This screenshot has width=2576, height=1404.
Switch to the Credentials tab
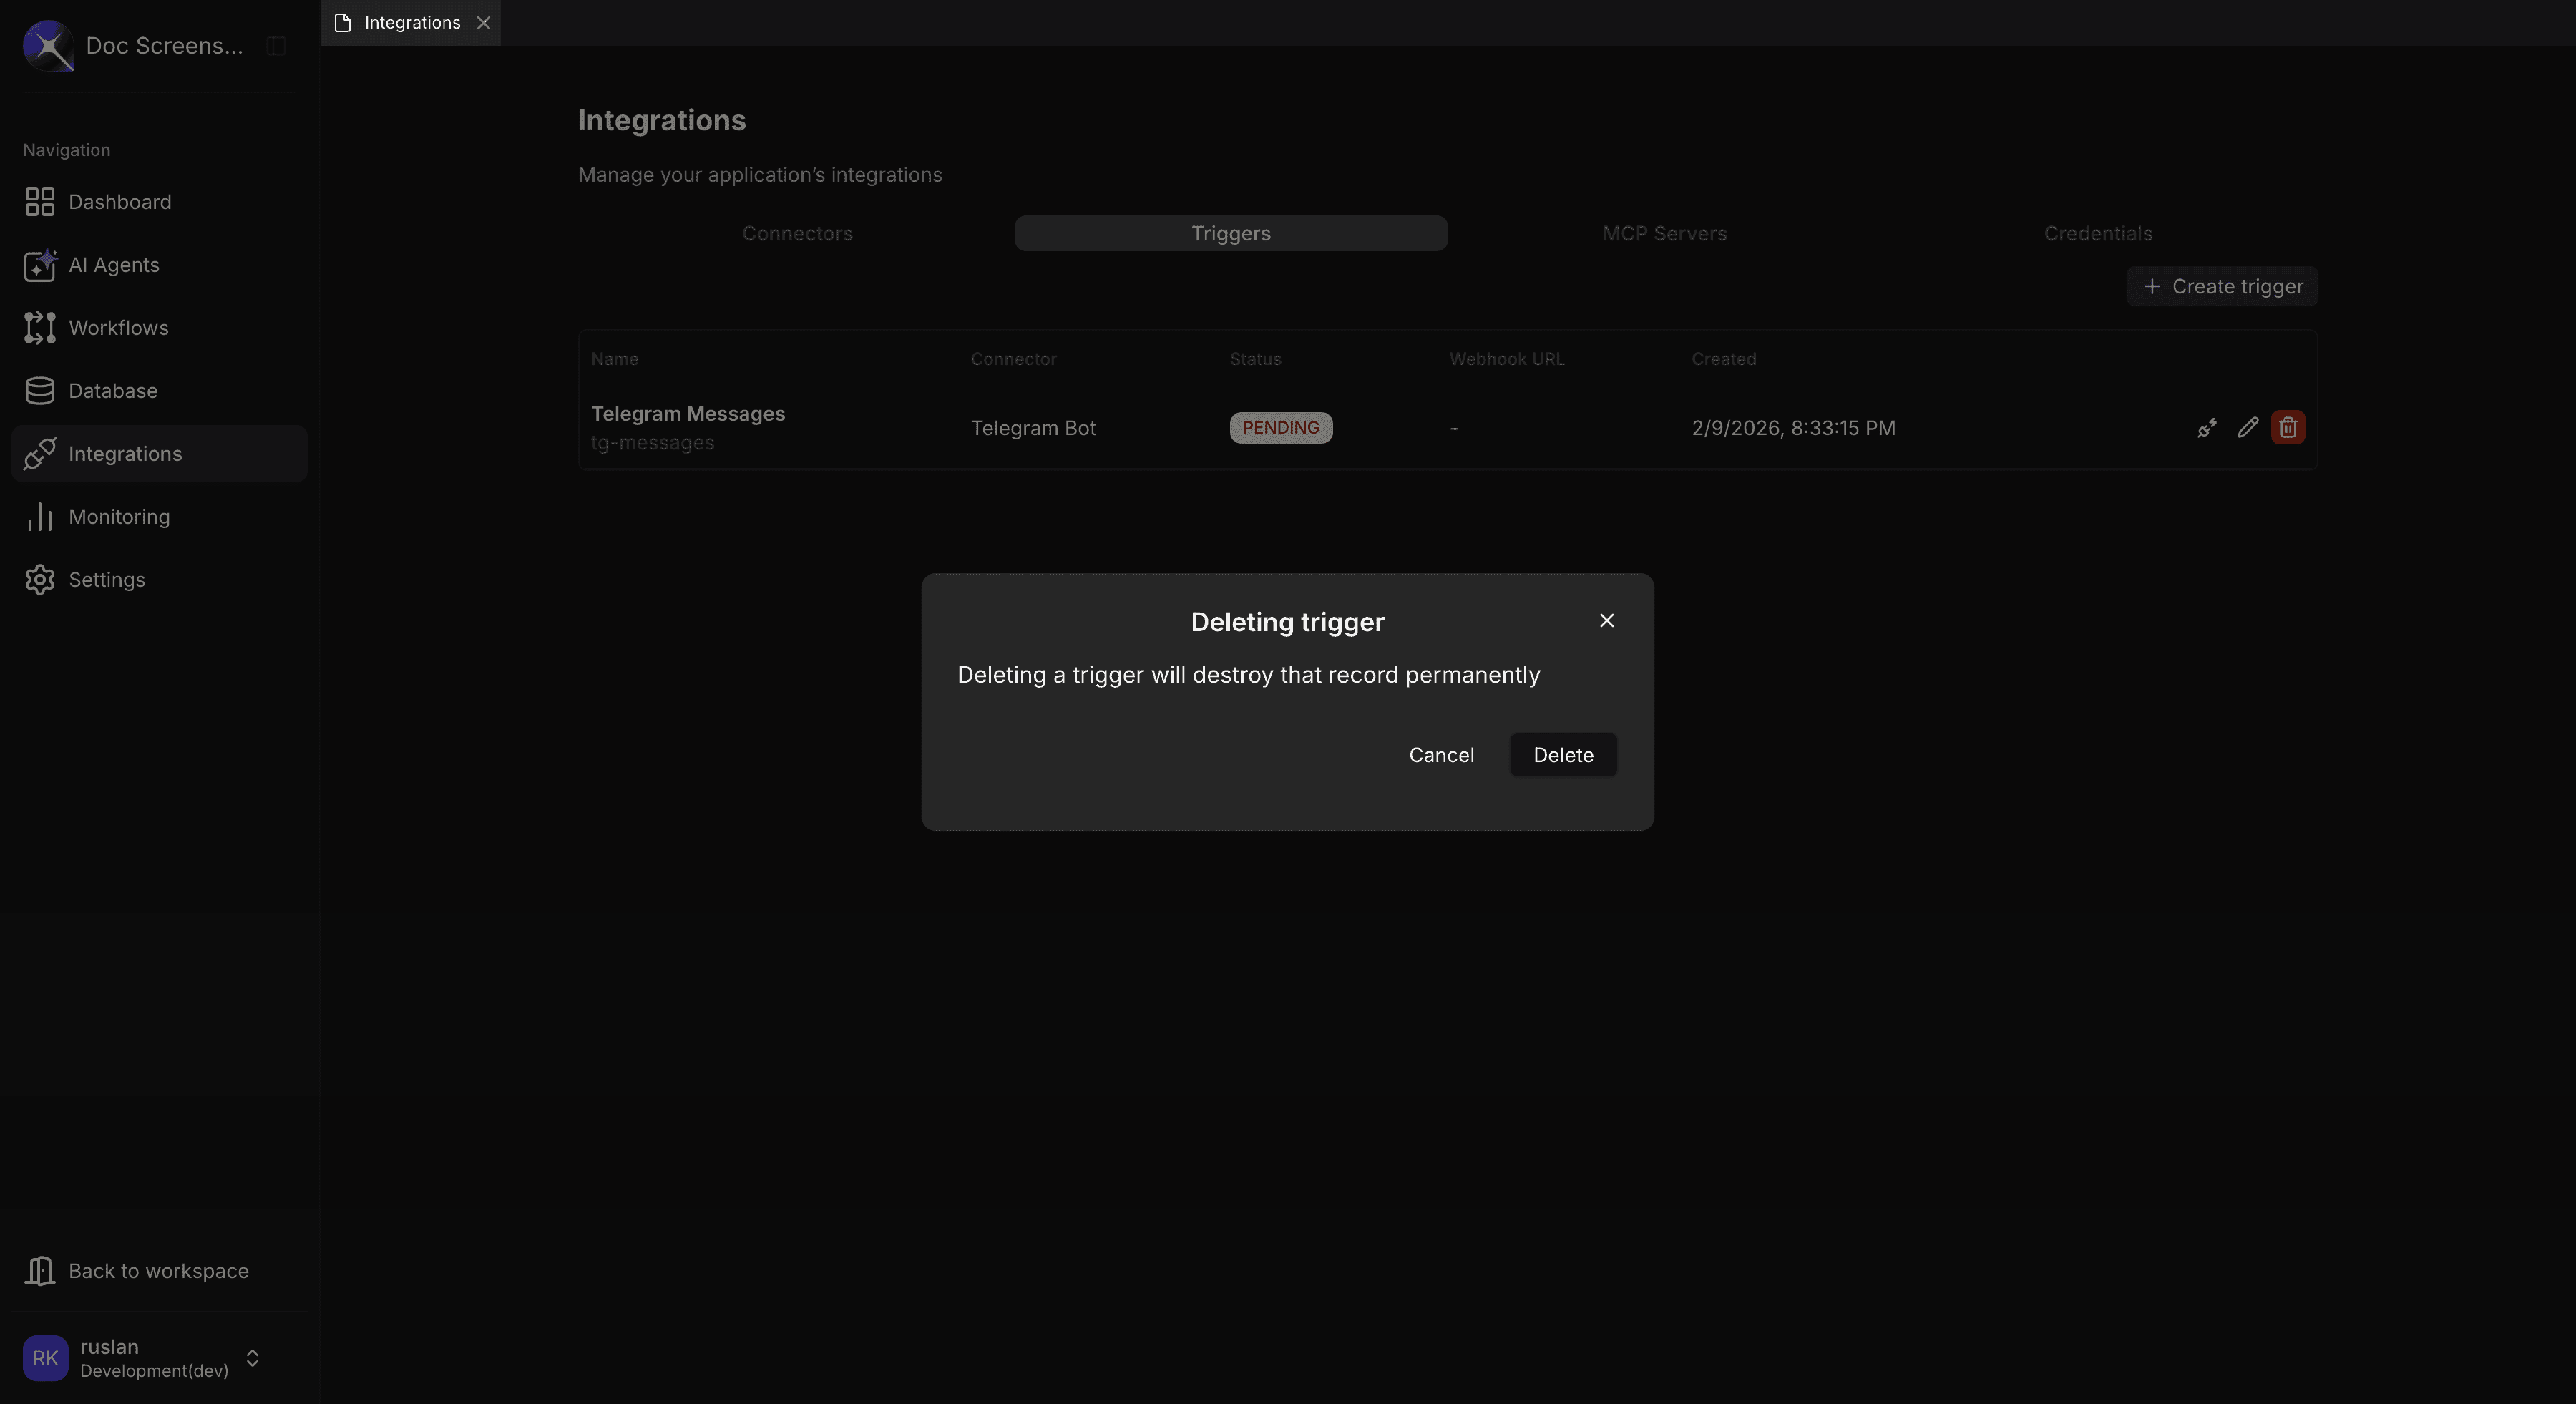pos(2097,233)
